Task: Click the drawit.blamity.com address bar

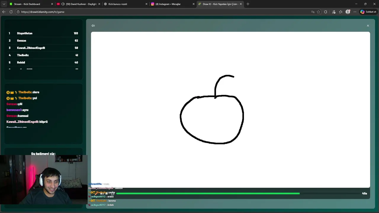Action: (163, 12)
